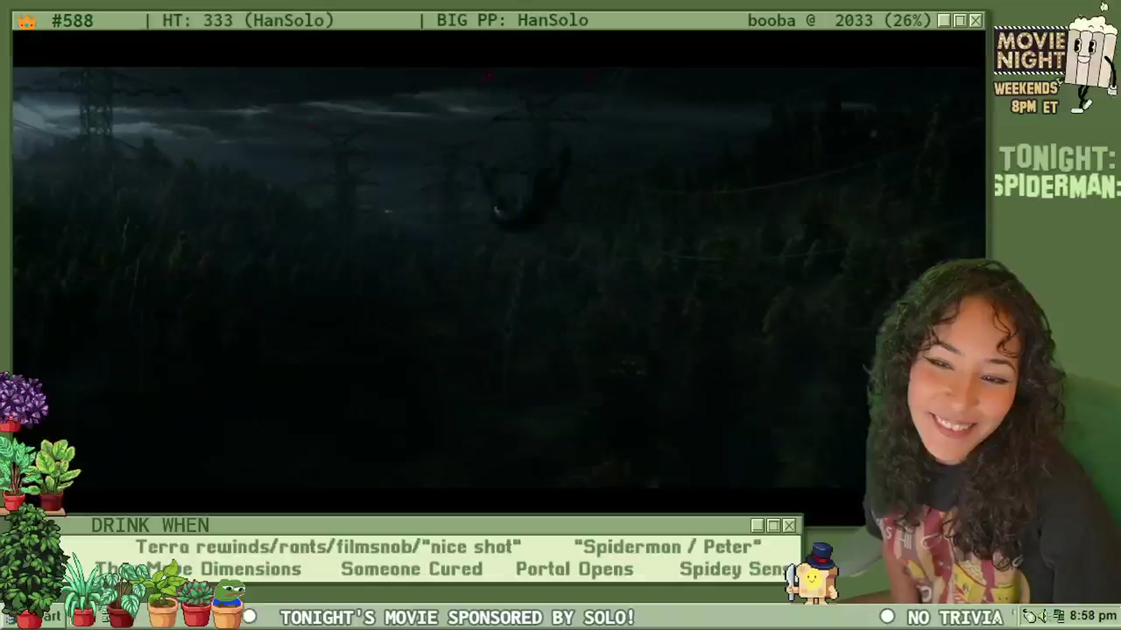Click the white circle beside the sponsor message
The image size is (1121, 630).
250,617
